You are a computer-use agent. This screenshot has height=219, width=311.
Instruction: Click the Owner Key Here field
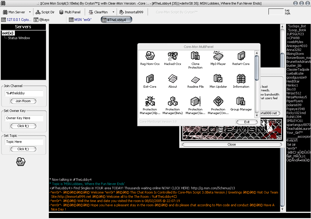[24, 118]
